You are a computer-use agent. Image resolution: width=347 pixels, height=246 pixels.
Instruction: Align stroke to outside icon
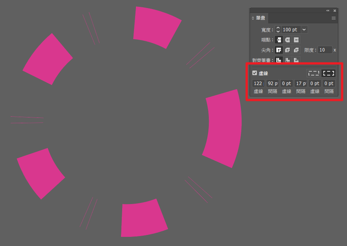(x=296, y=60)
